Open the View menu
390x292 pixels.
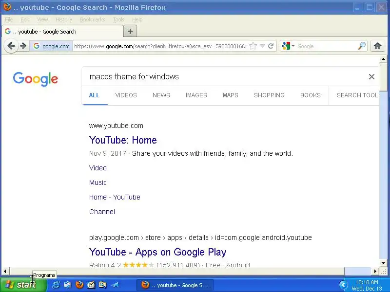click(42, 19)
